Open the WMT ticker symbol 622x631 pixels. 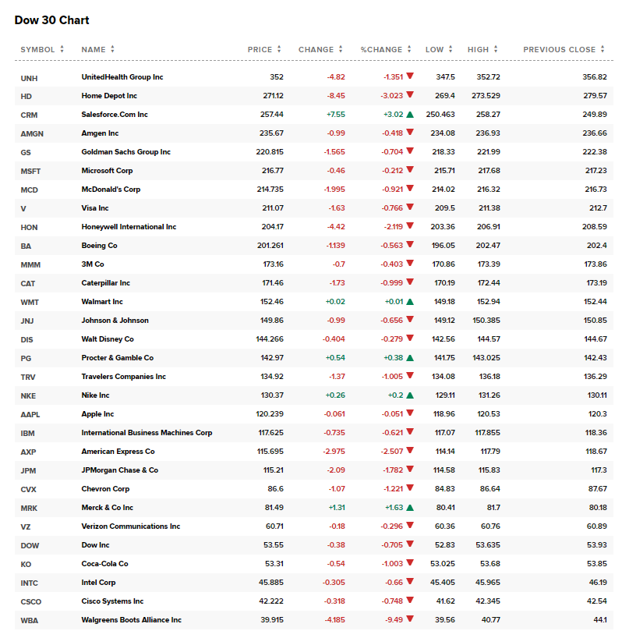pyautogui.click(x=30, y=302)
